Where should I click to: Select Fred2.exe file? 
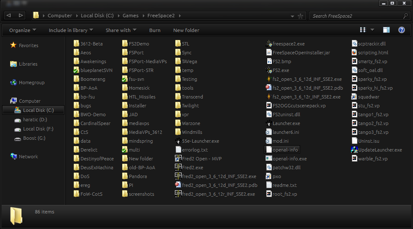[x=189, y=168]
